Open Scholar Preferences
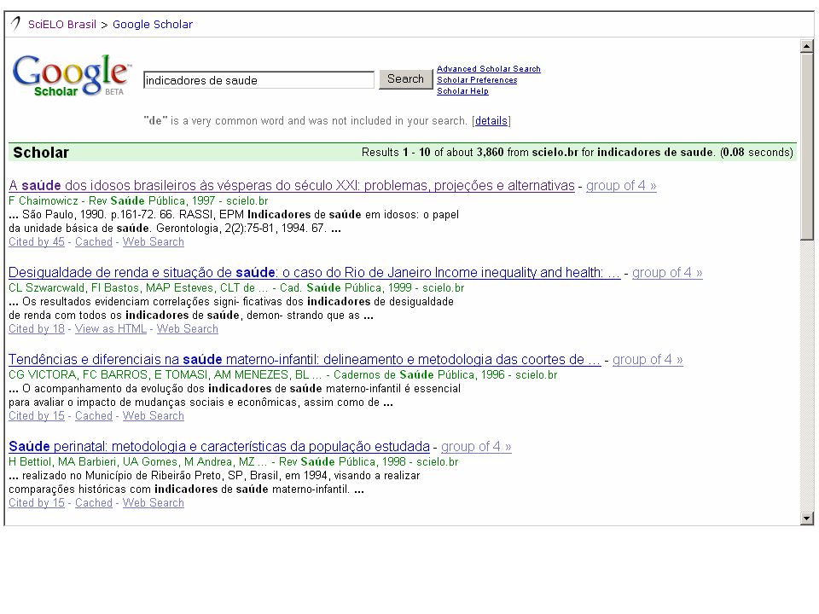This screenshot has width=819, height=614. pos(477,80)
